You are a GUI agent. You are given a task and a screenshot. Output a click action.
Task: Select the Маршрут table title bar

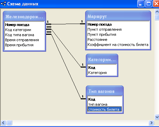[118, 17]
